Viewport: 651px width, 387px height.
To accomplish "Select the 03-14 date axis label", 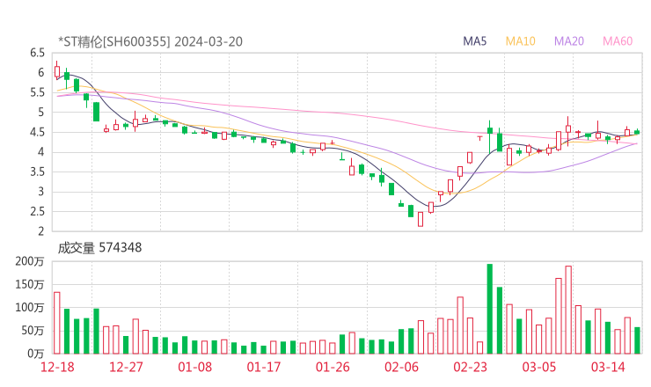I will click(608, 367).
